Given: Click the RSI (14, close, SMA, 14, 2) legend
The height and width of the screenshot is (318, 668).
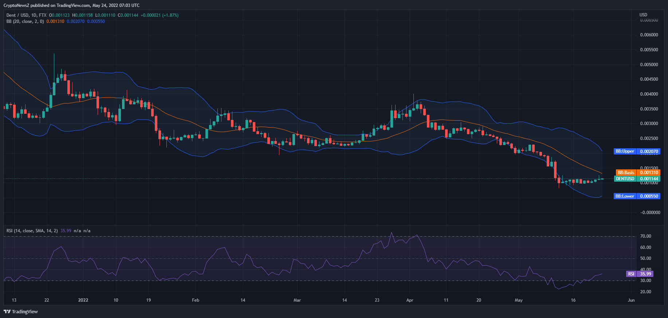Looking at the screenshot, I should 32,231.
